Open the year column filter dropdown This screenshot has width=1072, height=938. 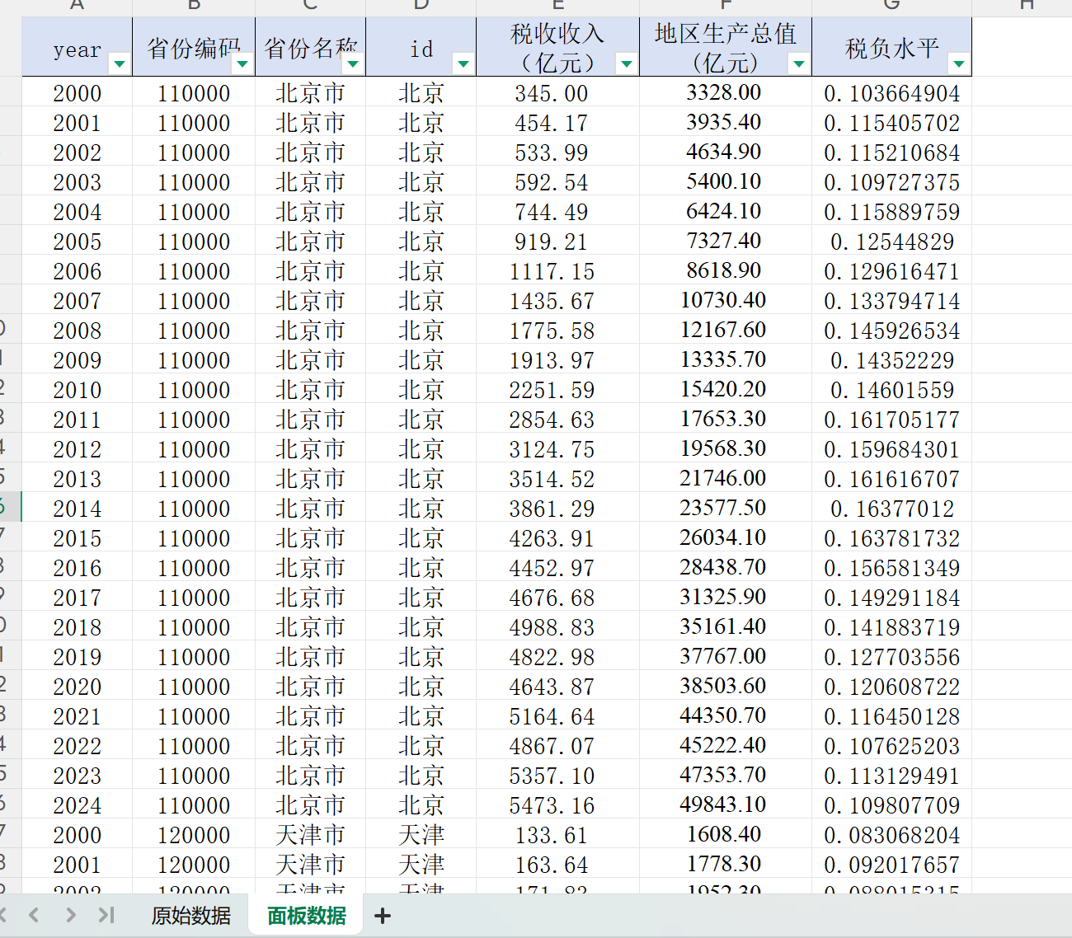tap(120, 63)
